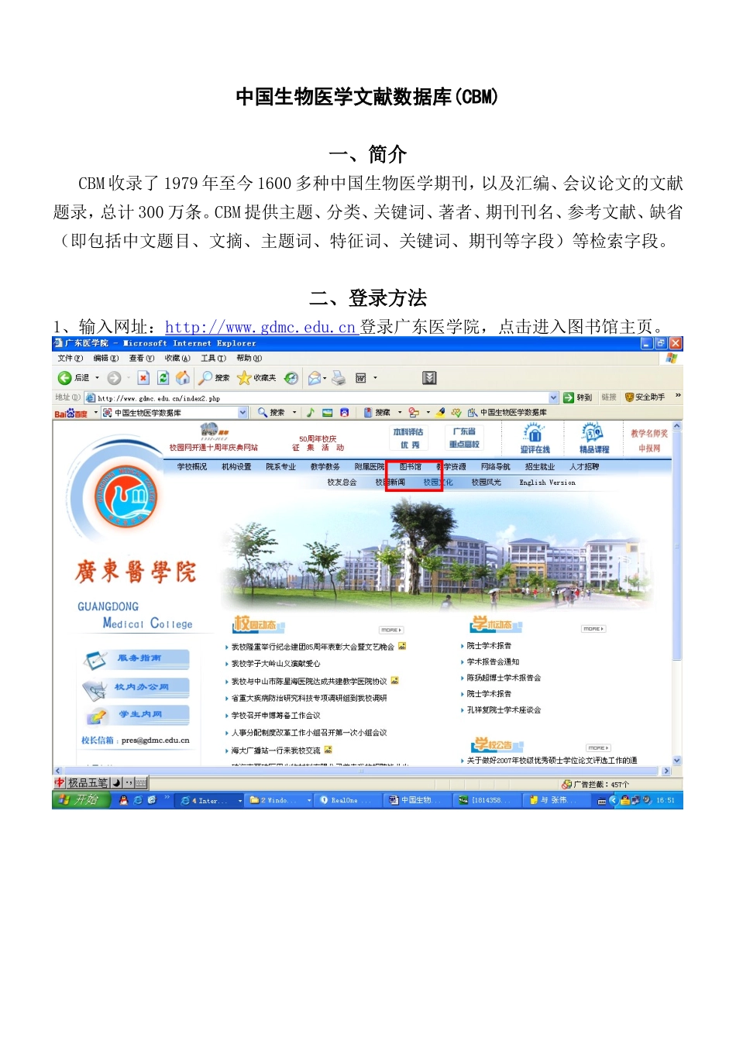Screen dimensions: 736x1041
Task: Open news item 我校学子大岭山义演献爱心
Action: click(x=276, y=664)
